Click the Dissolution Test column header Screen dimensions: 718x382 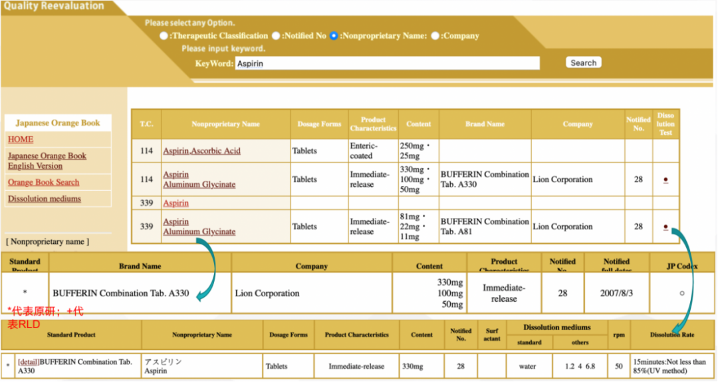click(665, 124)
